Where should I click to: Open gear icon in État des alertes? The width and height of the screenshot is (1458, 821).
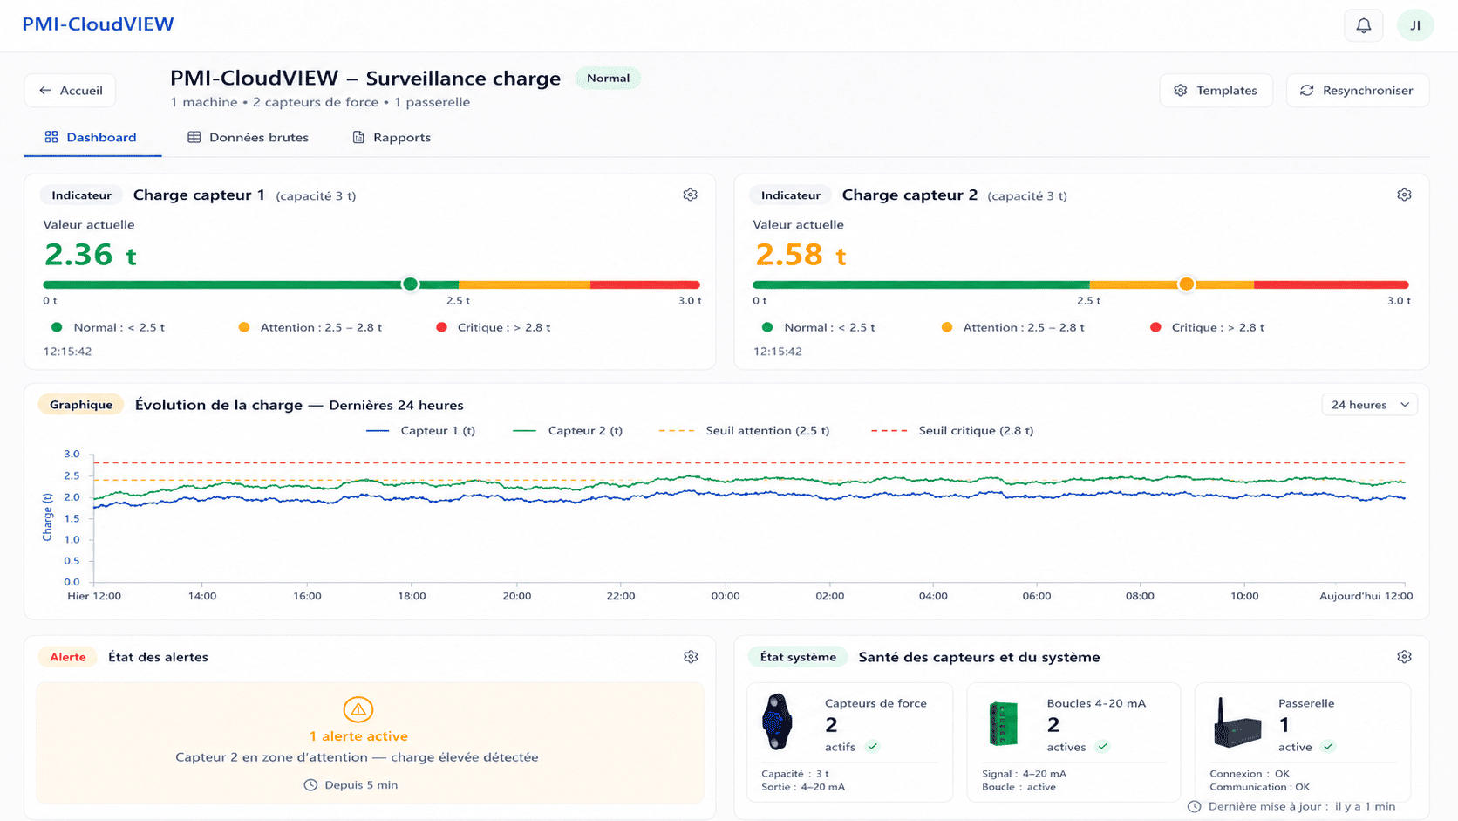pyautogui.click(x=691, y=656)
